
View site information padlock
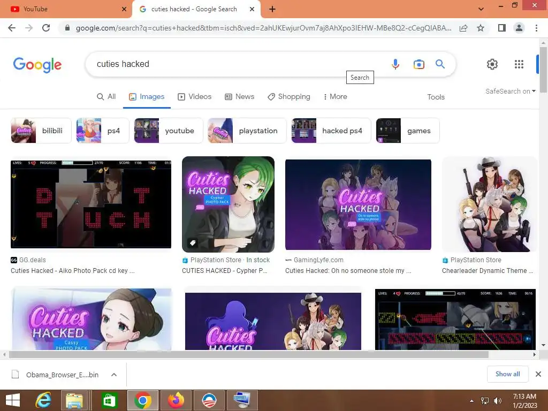(x=67, y=28)
